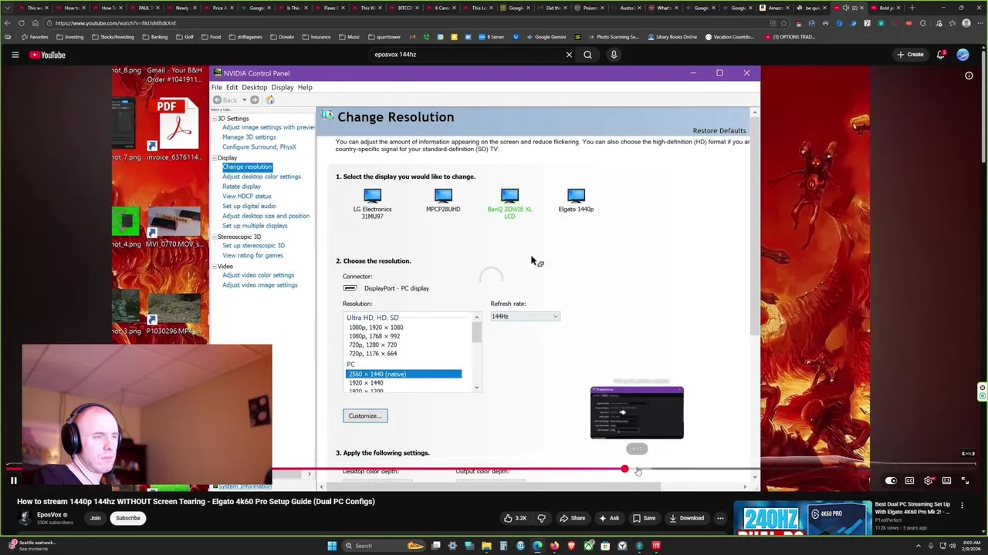Open Adjust desktop color settings tree item
This screenshot has height=555, width=988.
tap(262, 177)
